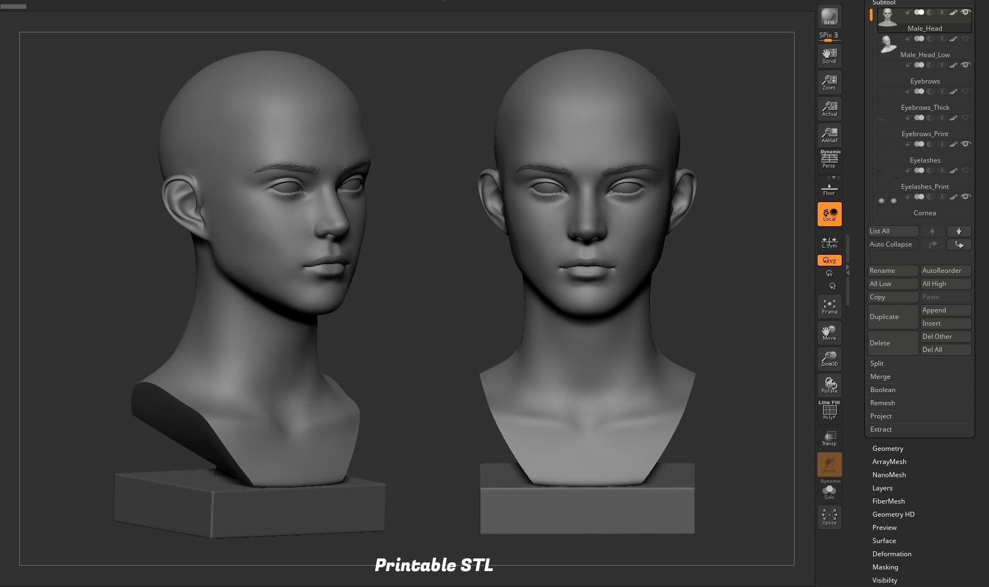The image size is (989, 587).
Task: Click the Del Other button
Action: [946, 337]
